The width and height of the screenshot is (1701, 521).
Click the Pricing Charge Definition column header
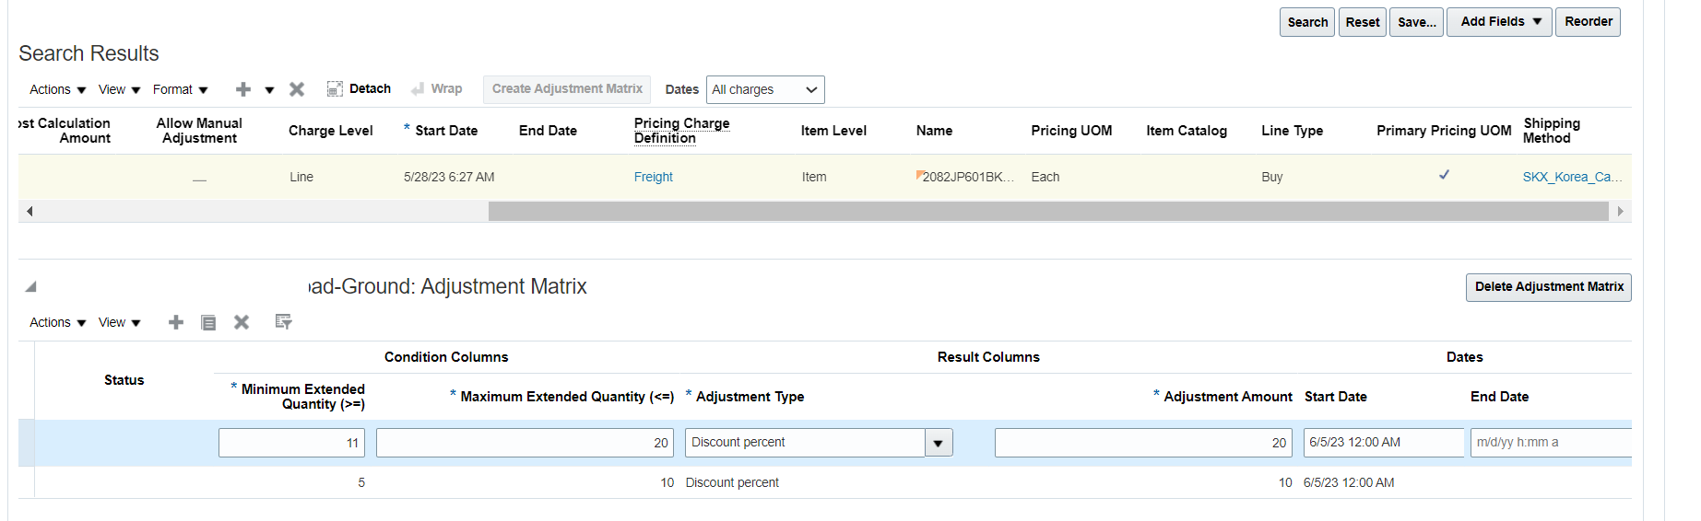click(x=681, y=131)
